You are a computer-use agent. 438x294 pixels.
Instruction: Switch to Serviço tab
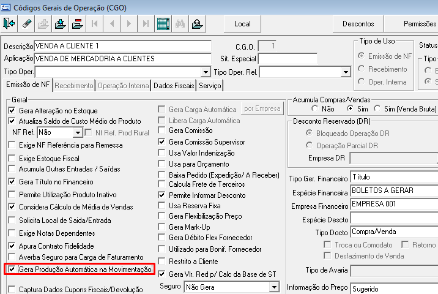pos(210,86)
